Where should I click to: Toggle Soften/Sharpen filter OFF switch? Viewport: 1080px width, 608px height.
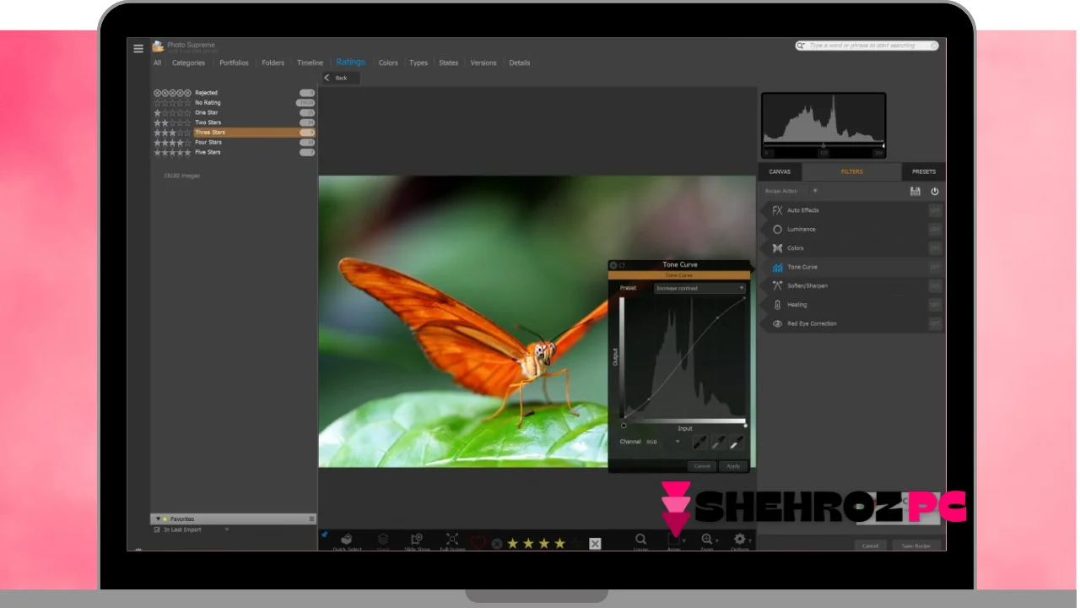coord(935,285)
